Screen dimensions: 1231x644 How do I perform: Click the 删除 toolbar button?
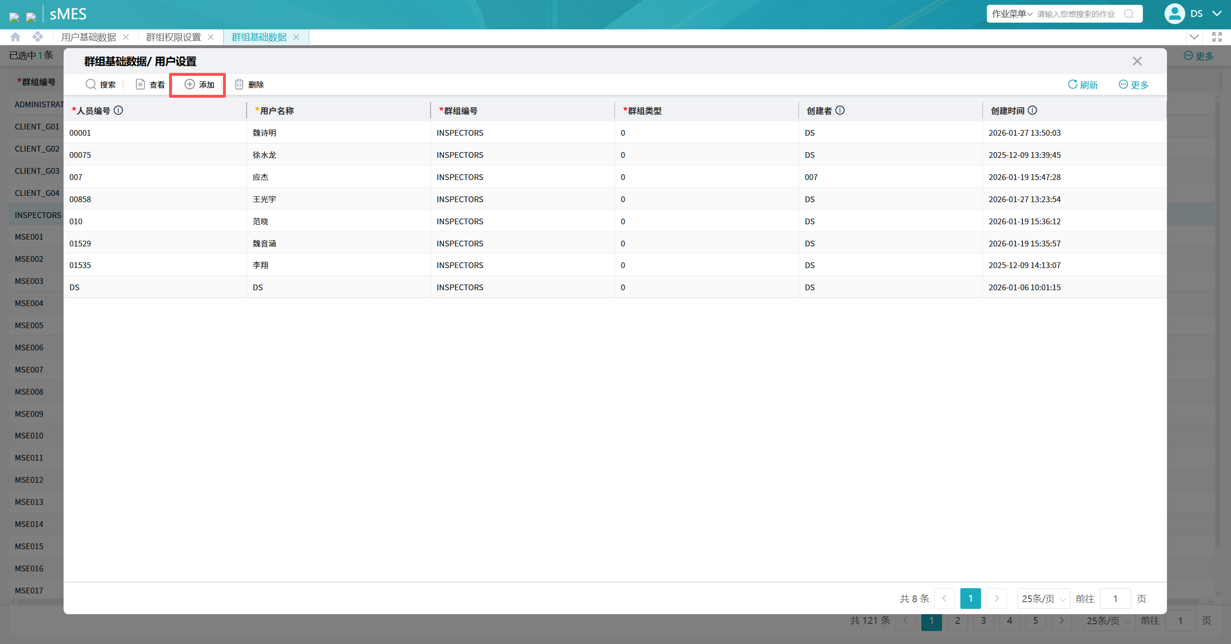tap(249, 85)
